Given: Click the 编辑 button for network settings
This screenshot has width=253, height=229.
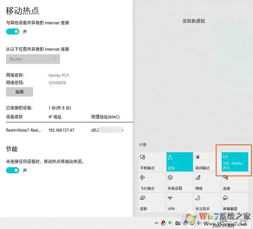Looking at the screenshot, I should (x=20, y=92).
